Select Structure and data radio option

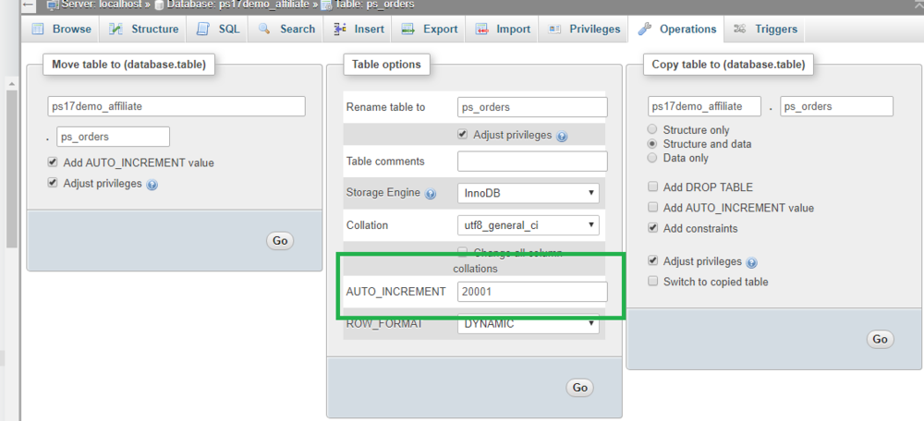point(651,144)
